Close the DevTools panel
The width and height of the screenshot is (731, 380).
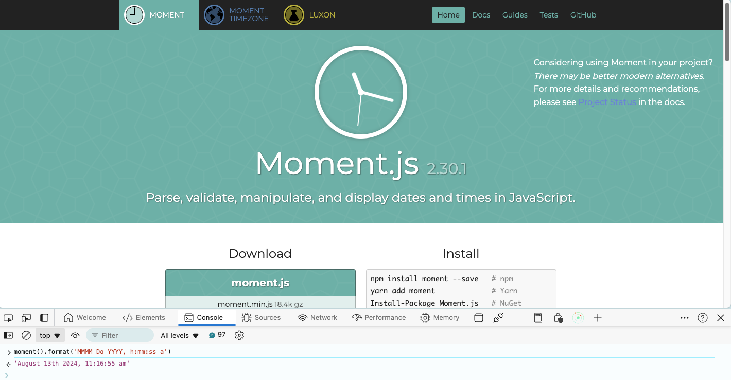(721, 318)
